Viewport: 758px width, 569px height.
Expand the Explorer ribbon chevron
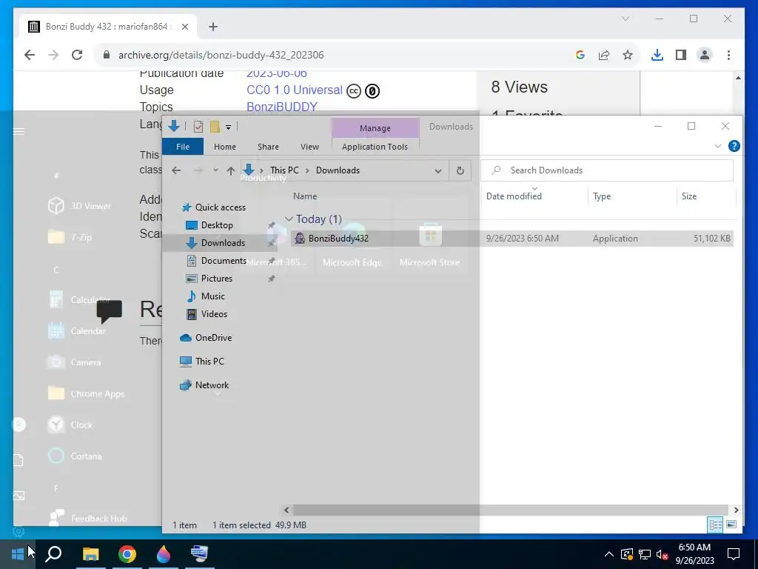tap(718, 146)
